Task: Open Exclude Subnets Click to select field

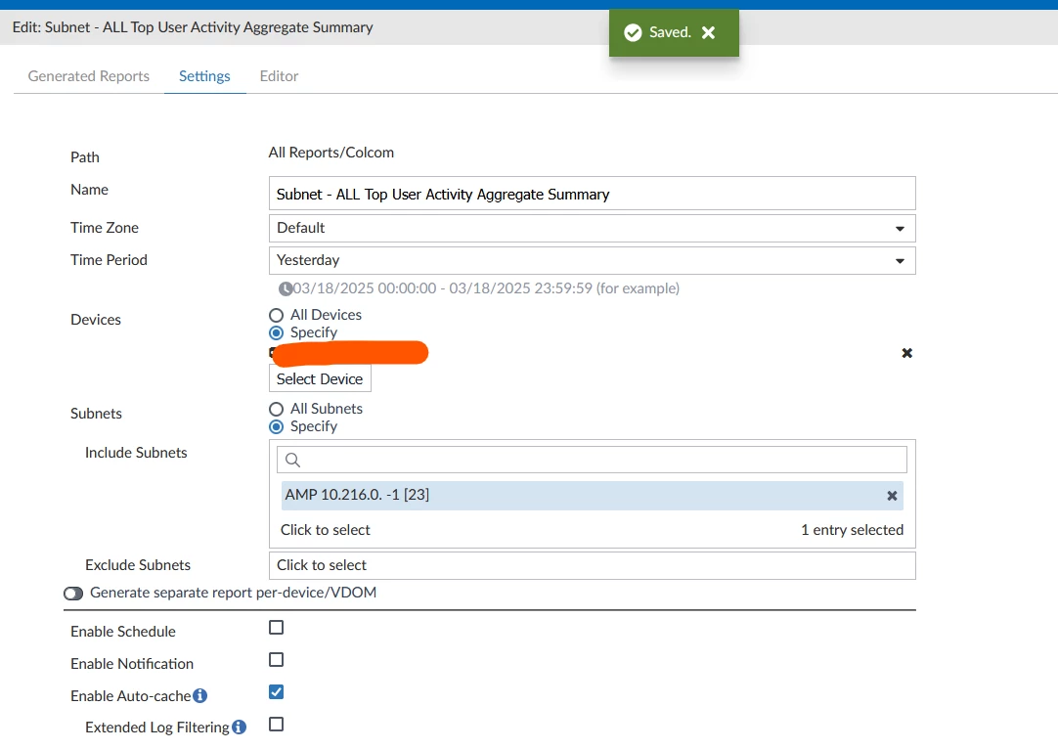Action: click(x=592, y=565)
